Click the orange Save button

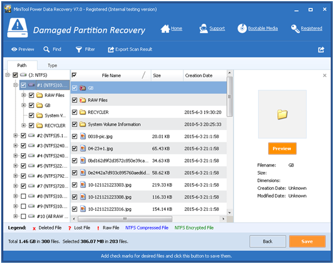tap(307, 241)
